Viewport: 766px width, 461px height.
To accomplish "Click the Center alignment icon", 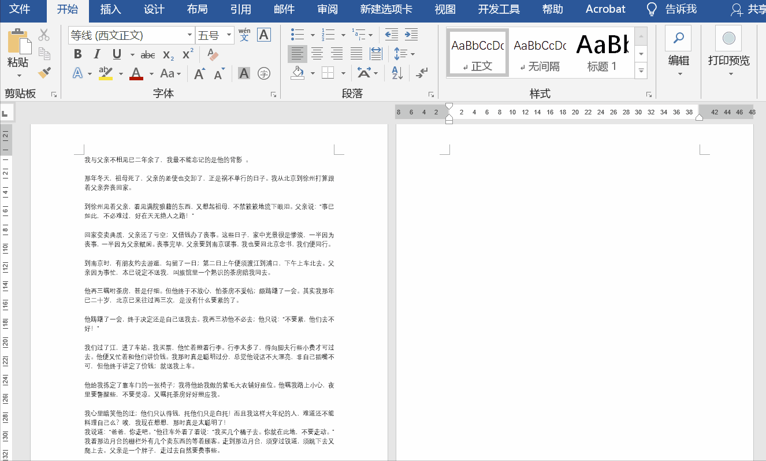I will pos(317,54).
